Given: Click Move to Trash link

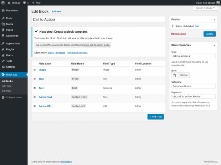Looking at the screenshot, I should pos(179,34).
